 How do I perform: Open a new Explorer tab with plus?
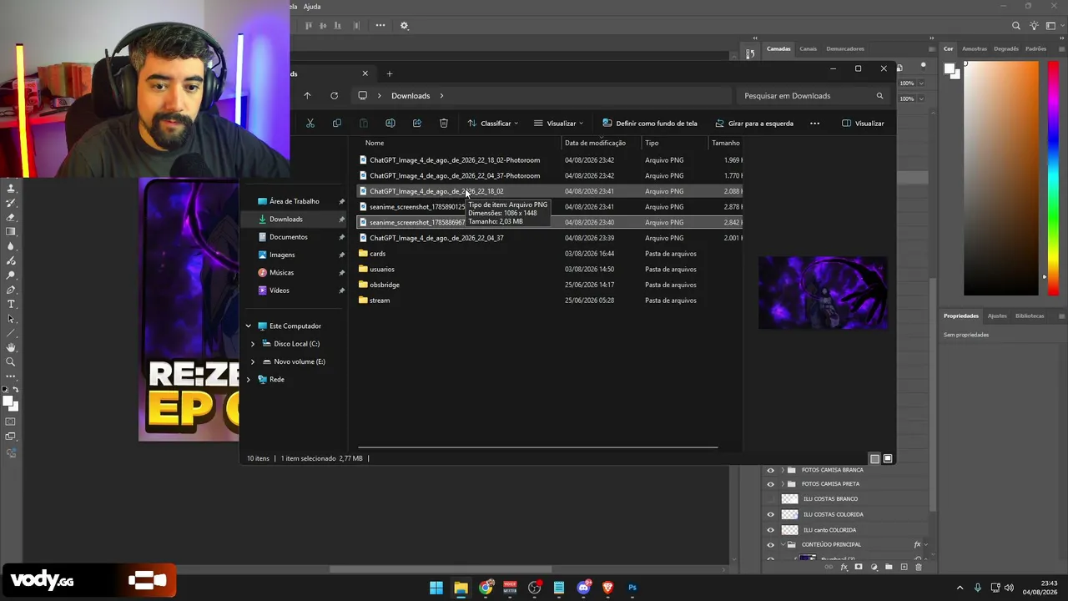(x=389, y=73)
